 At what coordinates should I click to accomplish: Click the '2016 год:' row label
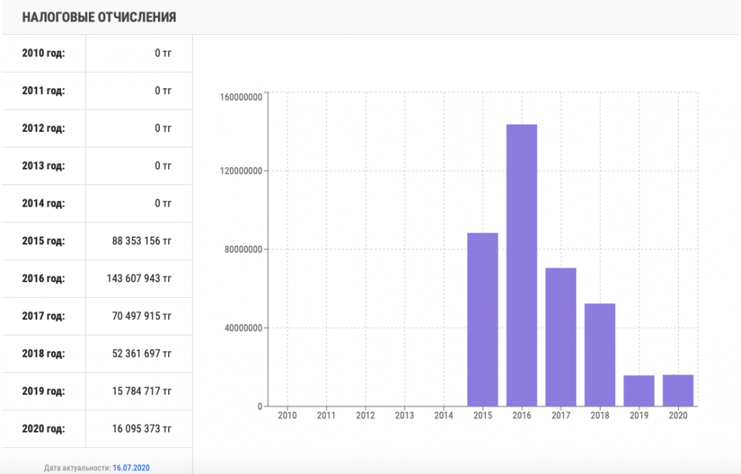[x=43, y=278]
